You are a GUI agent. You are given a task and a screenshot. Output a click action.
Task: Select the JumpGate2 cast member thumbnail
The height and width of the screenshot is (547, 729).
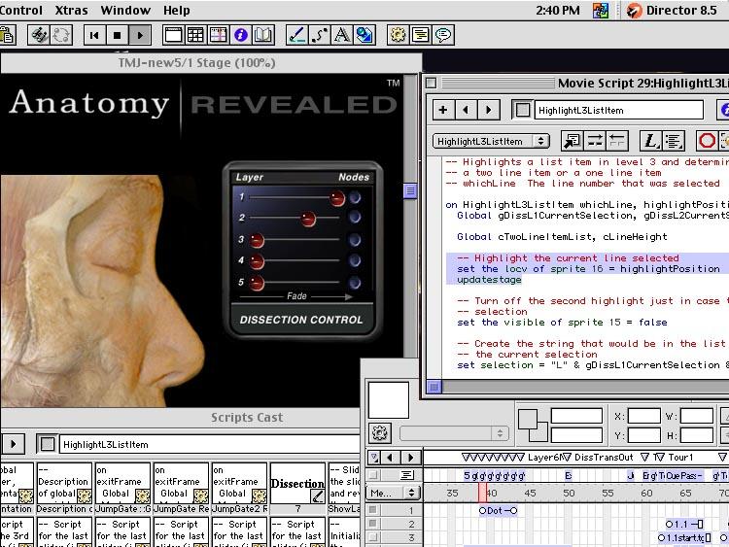pos(239,483)
